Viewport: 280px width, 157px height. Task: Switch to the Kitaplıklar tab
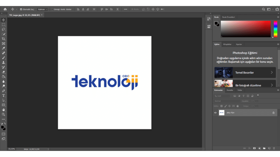click(x=227, y=44)
